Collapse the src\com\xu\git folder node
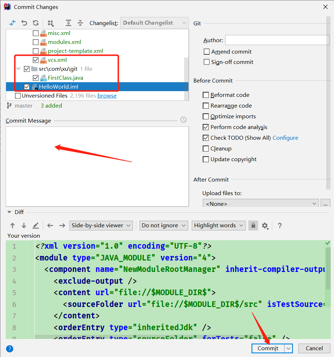Viewport: 334px width, 357px height. click(x=19, y=69)
